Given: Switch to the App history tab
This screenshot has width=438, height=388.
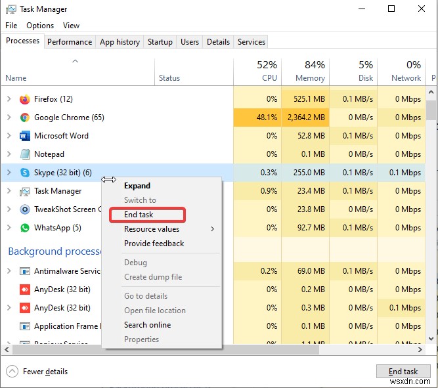Looking at the screenshot, I should (120, 42).
